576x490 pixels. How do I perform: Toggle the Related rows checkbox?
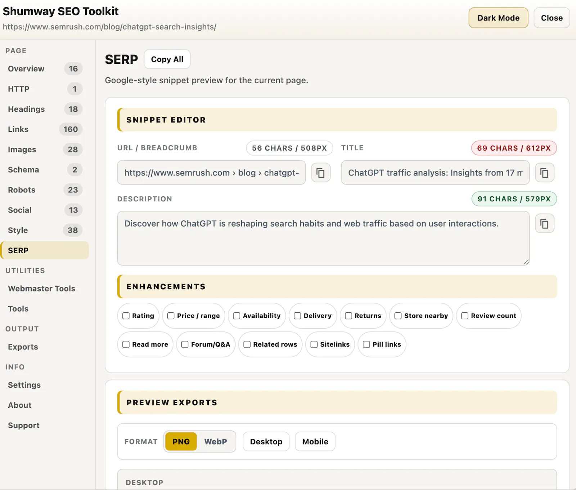click(247, 344)
